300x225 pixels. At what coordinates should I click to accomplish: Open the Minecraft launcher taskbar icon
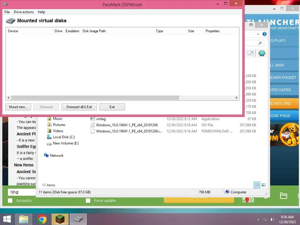pos(60,219)
